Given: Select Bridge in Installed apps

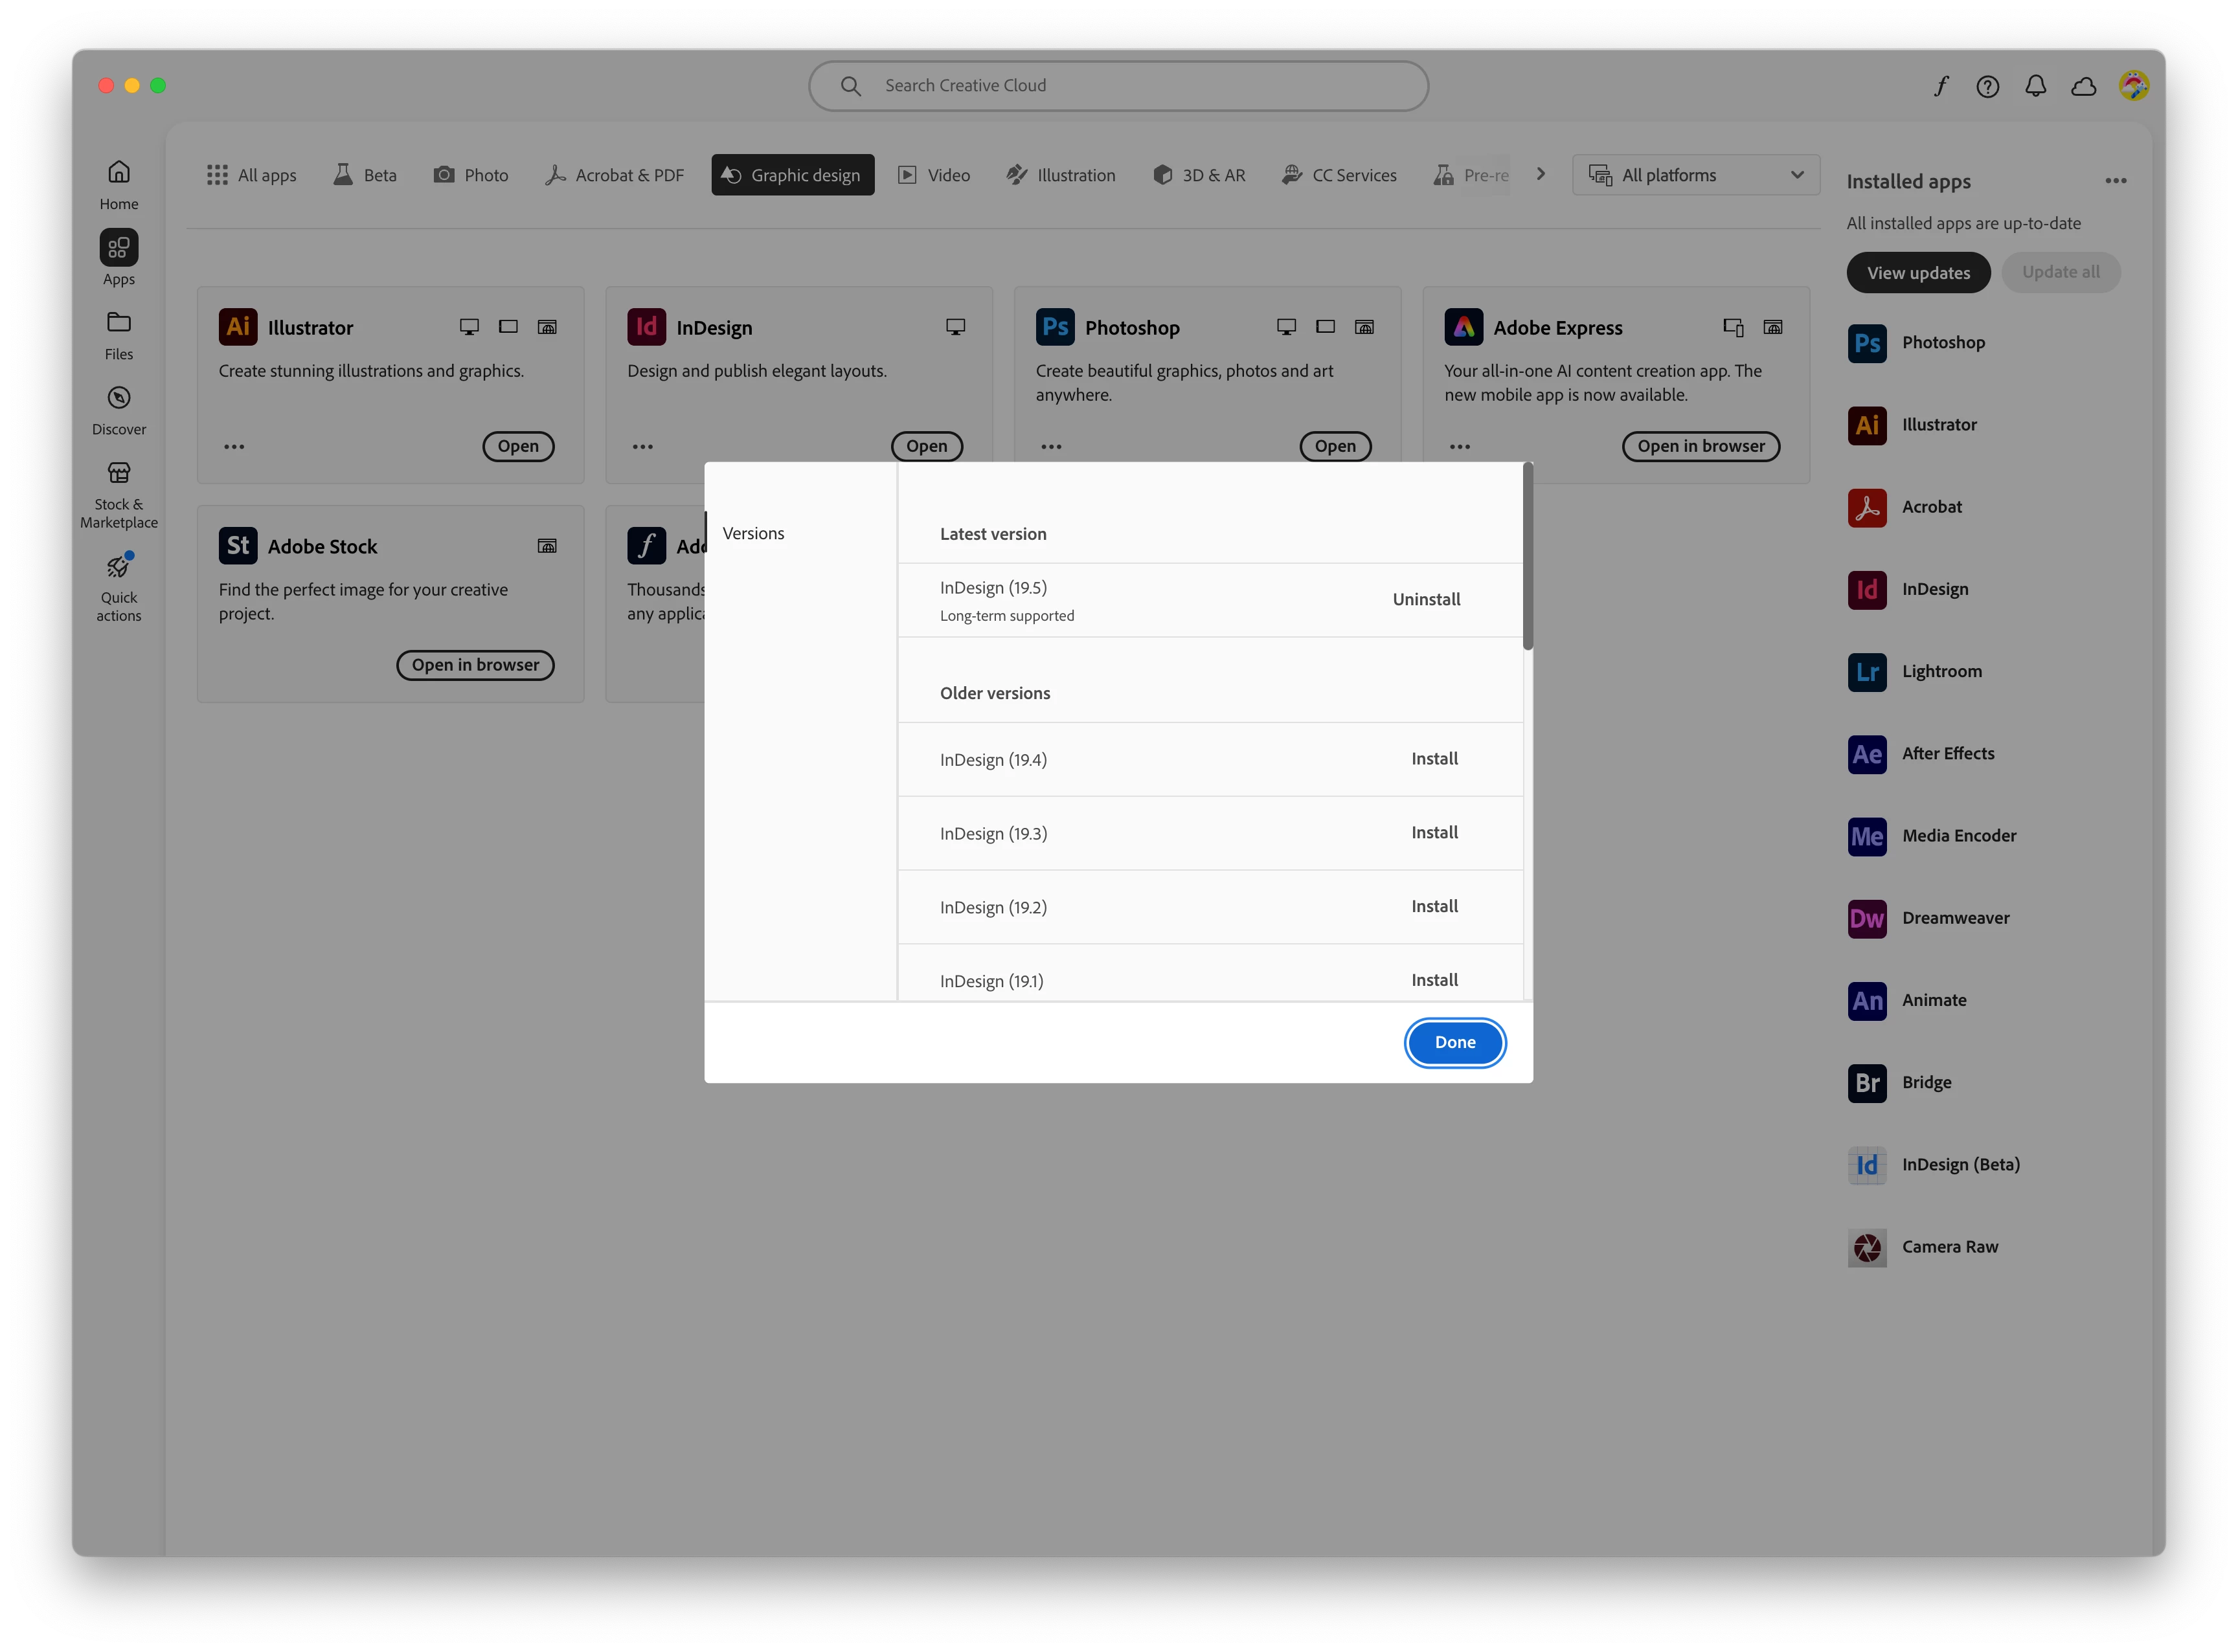Looking at the screenshot, I should coord(1900,1083).
